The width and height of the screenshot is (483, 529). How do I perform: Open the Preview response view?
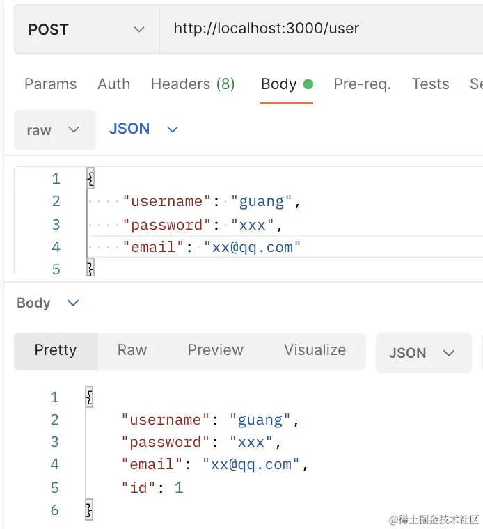[x=215, y=350]
